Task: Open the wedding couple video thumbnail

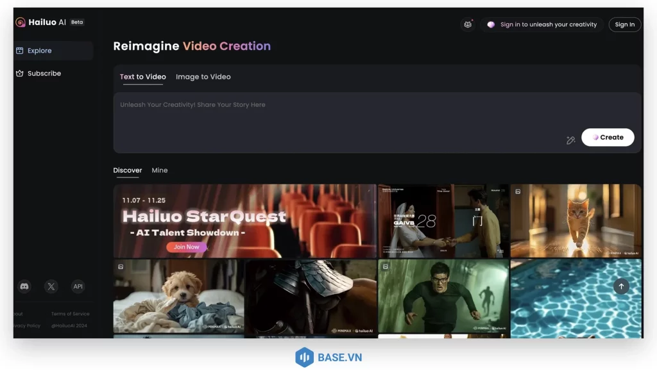Action: 444,221
